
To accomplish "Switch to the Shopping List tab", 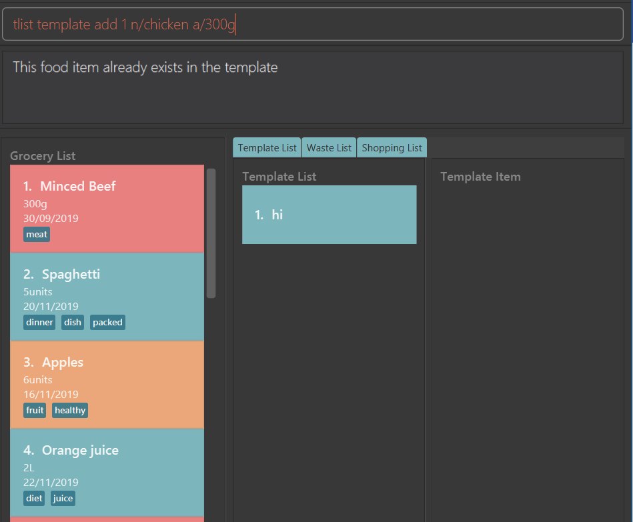I will click(392, 147).
